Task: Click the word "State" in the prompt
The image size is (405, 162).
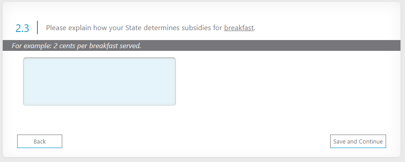Action: [133, 28]
